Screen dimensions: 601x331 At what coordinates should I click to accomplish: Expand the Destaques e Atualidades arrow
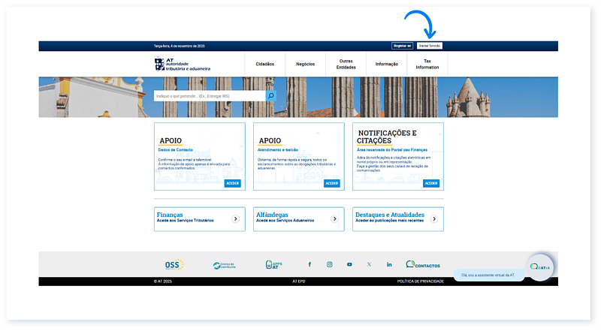[x=433, y=219]
